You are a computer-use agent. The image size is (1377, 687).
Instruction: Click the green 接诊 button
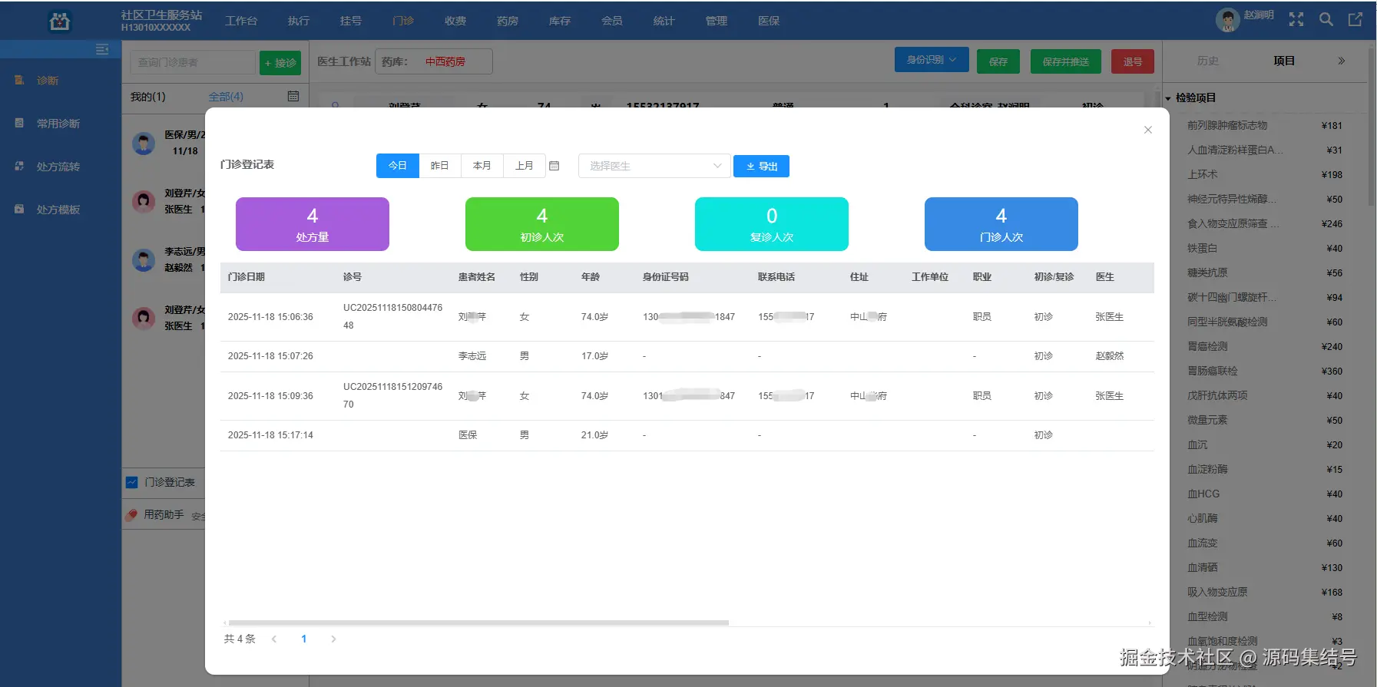[x=280, y=63]
